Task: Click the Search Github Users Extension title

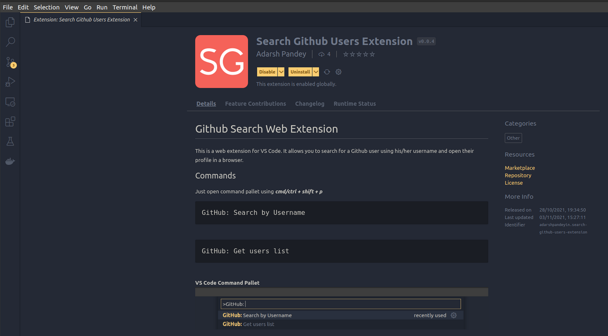Action: pos(334,41)
